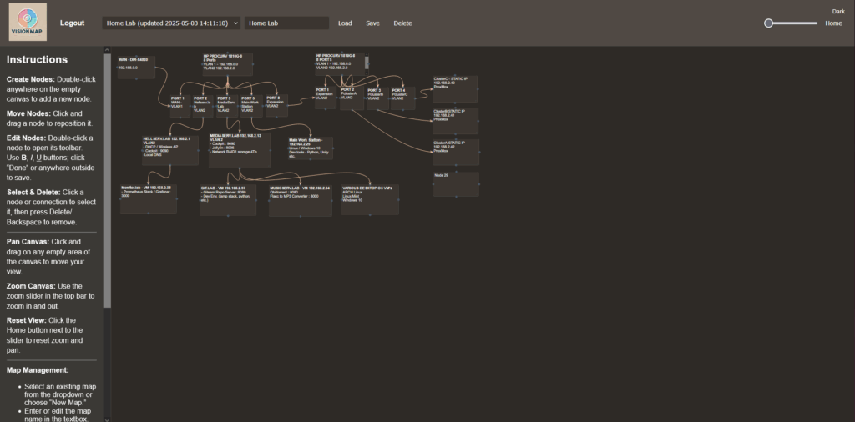This screenshot has height=422, width=855.
Task: Select the GIT.LAB VM node
Action: point(228,200)
